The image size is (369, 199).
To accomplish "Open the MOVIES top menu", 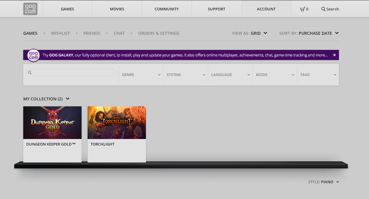I will tap(117, 9).
